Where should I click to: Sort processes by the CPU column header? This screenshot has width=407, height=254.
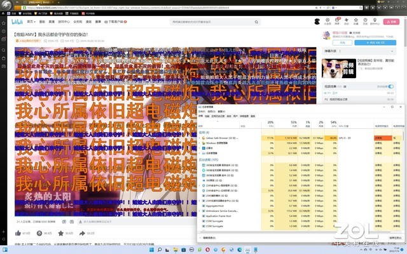coord(270,124)
